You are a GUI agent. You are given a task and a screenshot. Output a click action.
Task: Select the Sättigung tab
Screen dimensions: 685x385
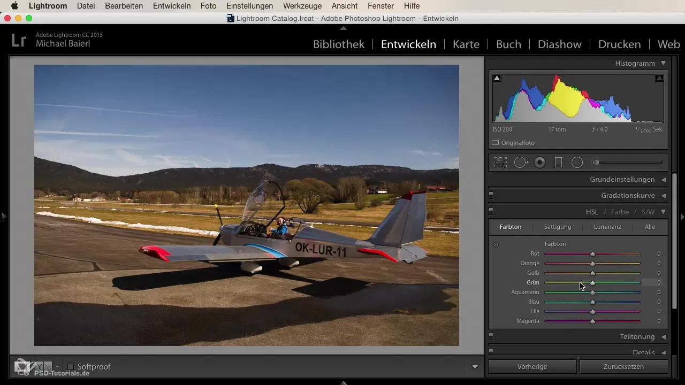coord(558,227)
